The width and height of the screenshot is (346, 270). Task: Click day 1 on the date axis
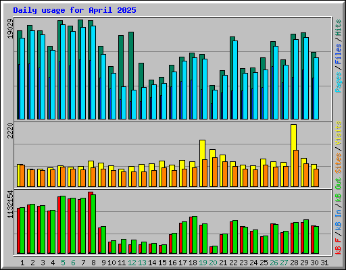[x=22, y=263]
